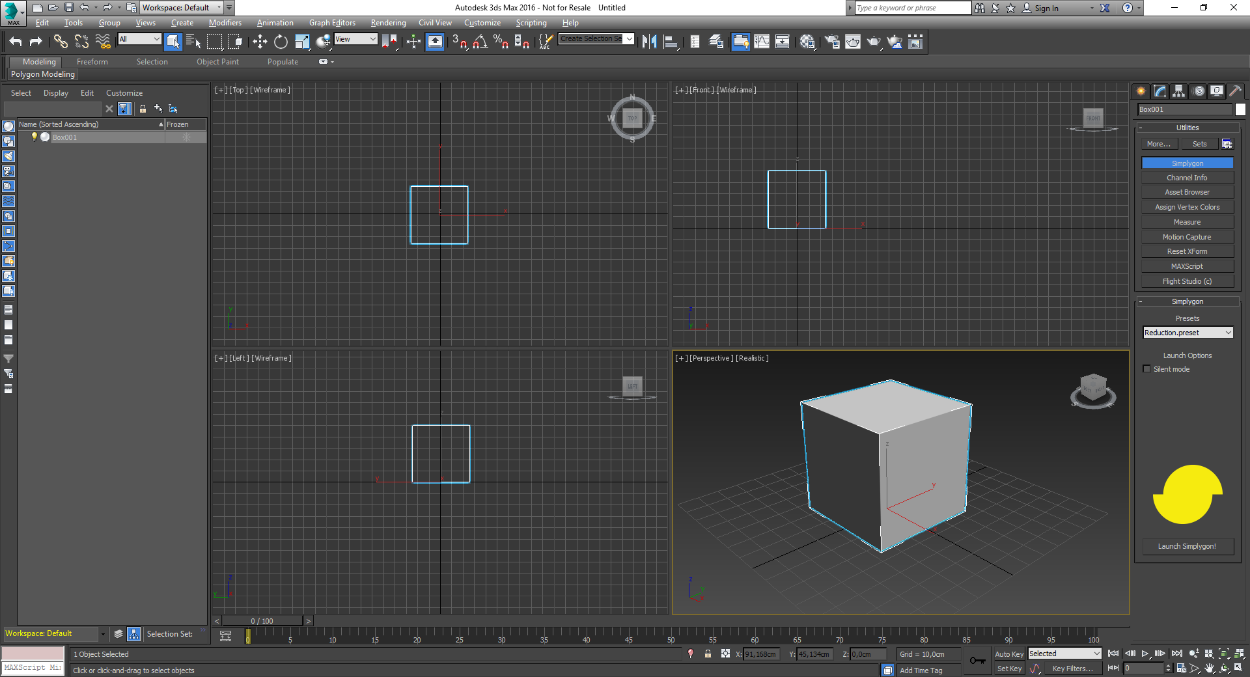1250x677 pixels.
Task: Click the Box001 object color swatch
Action: (x=1242, y=109)
